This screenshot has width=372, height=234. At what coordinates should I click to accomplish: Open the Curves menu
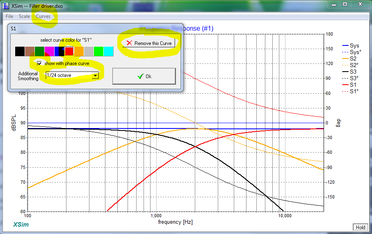pyautogui.click(x=43, y=16)
